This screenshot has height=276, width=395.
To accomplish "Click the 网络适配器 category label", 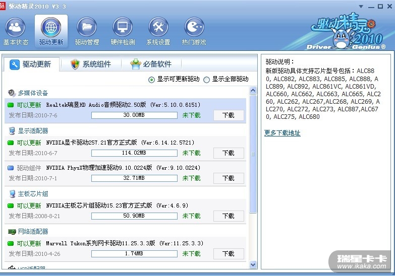I will pos(33,232).
